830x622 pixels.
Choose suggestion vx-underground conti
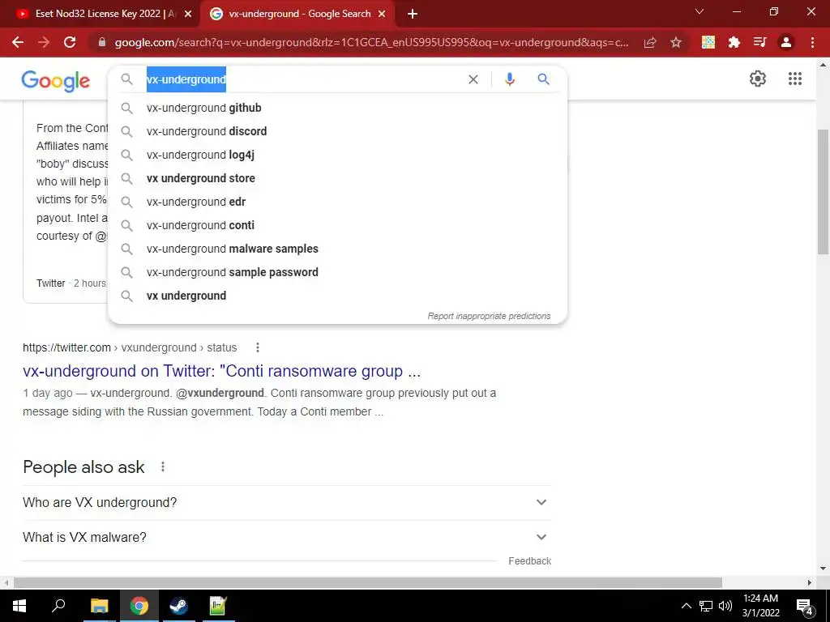coord(338,225)
